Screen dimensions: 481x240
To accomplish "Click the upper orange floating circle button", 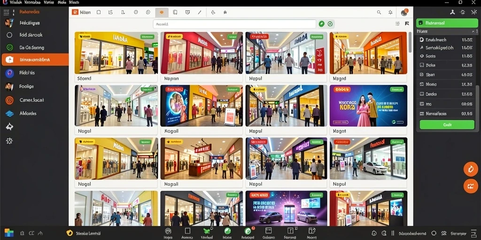I will click(x=471, y=169).
